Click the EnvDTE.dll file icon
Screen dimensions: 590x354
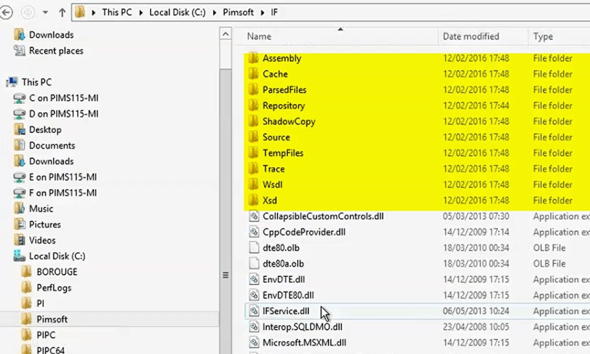click(x=254, y=279)
